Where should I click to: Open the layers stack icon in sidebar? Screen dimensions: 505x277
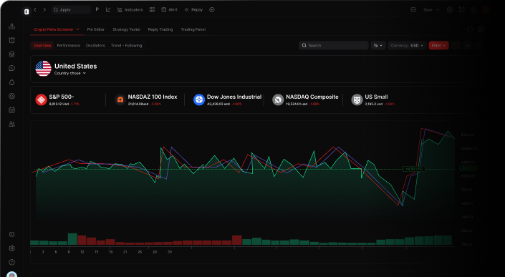pyautogui.click(x=12, y=54)
